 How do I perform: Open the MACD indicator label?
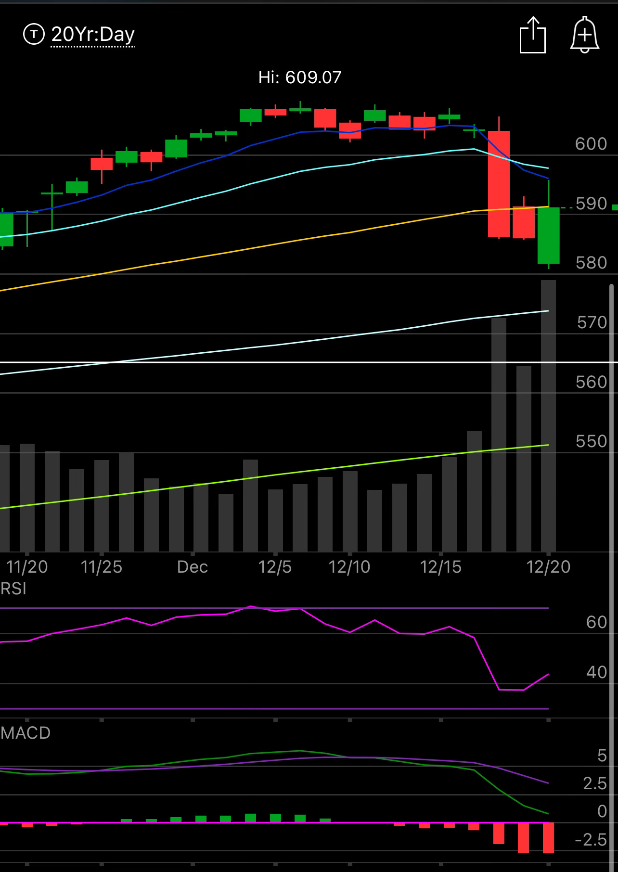pyautogui.click(x=26, y=733)
